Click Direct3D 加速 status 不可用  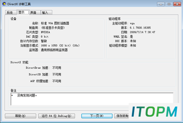pyautogui.click(x=57, y=74)
